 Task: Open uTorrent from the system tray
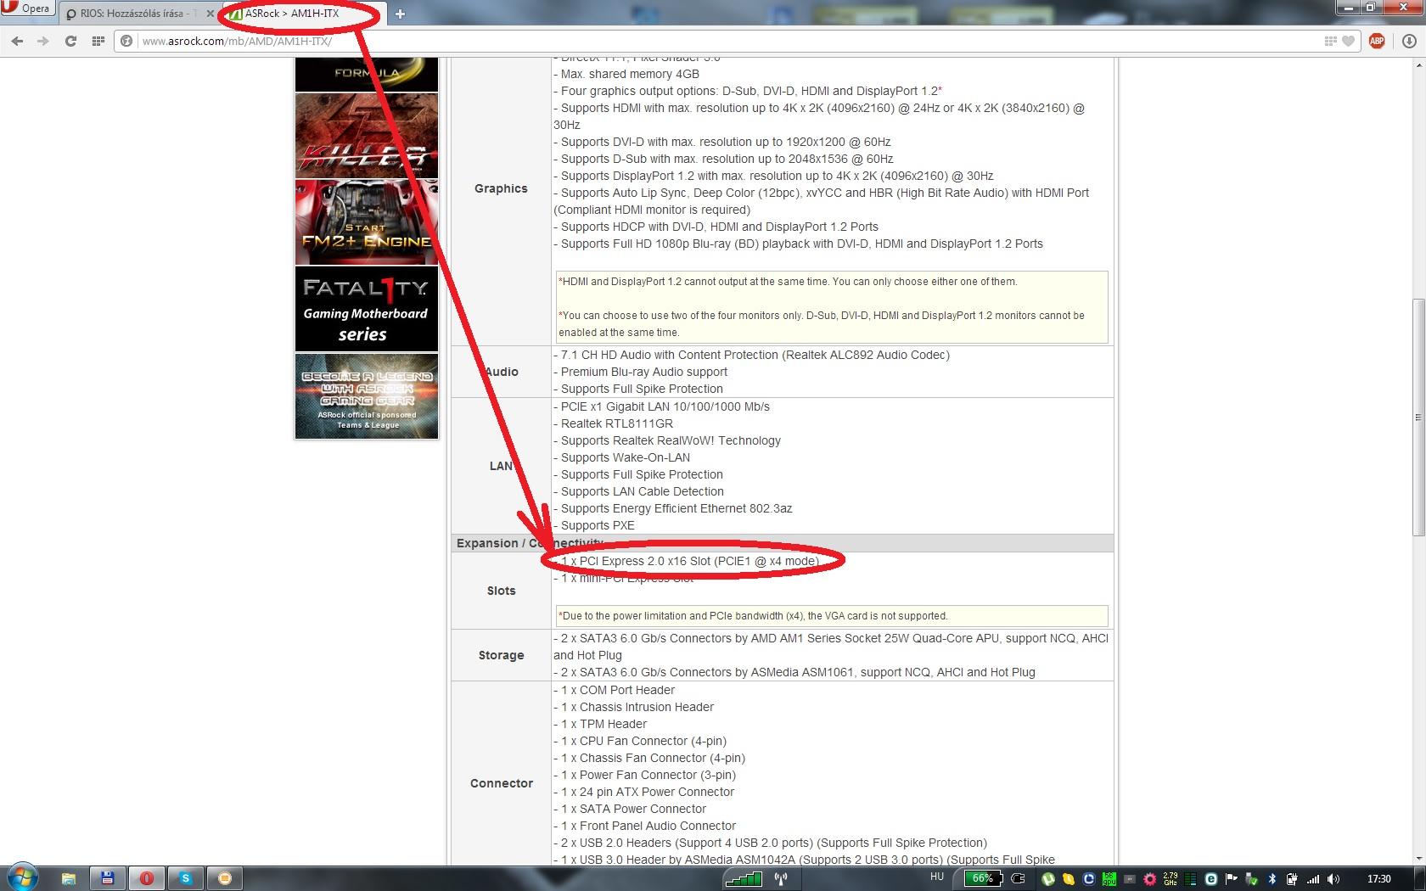pos(1048,879)
